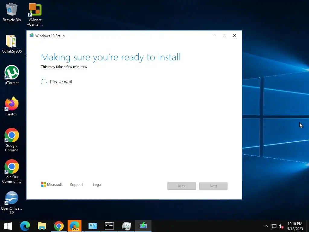Select the CollabSysOS folder icon

point(12,44)
